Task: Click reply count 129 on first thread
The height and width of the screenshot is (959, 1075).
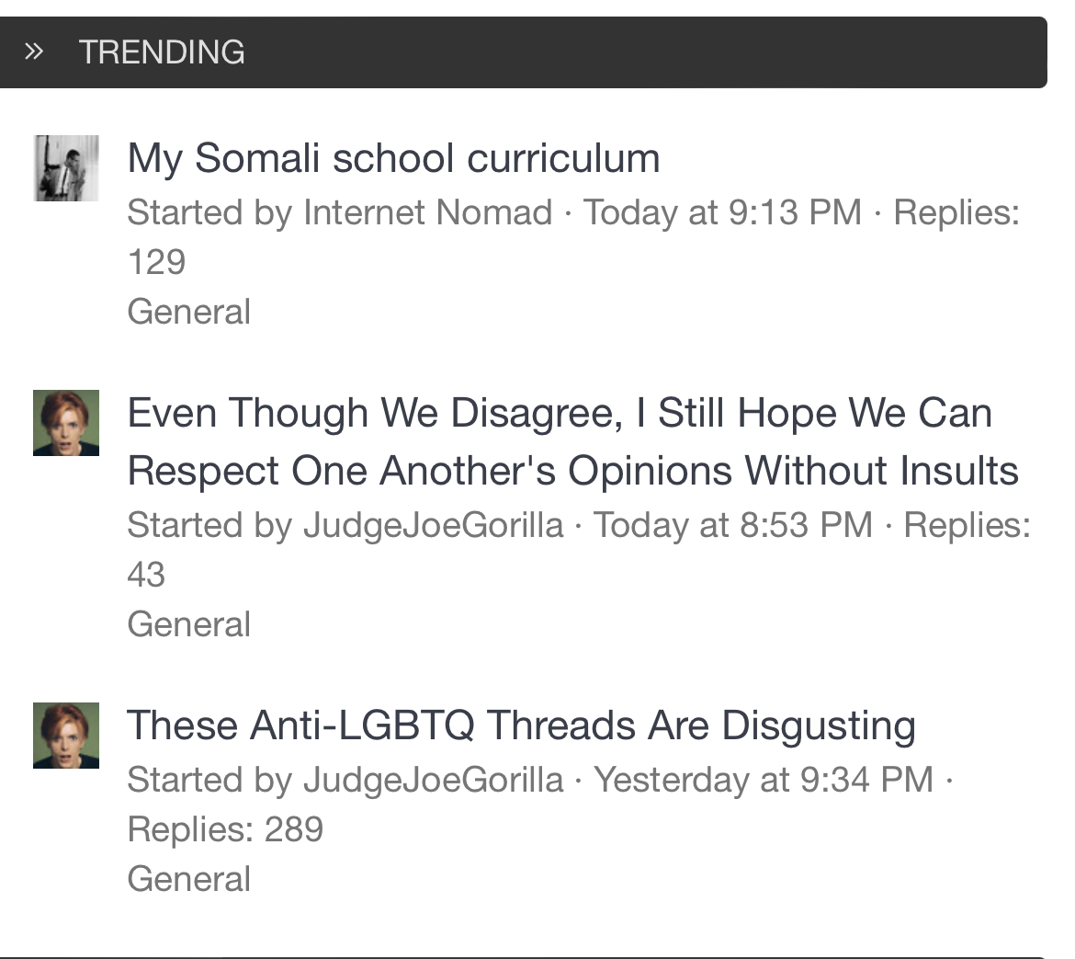Action: 157,262
